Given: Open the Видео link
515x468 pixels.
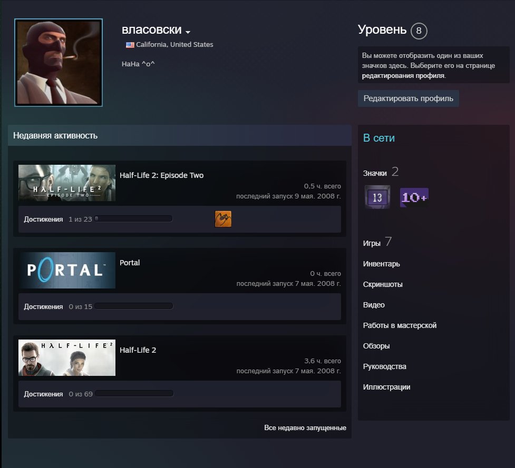Looking at the screenshot, I should point(374,305).
